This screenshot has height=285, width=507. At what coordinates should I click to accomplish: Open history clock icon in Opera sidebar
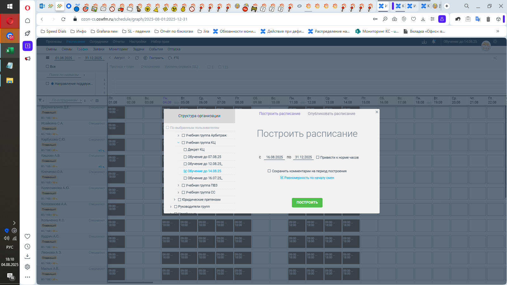(x=28, y=246)
